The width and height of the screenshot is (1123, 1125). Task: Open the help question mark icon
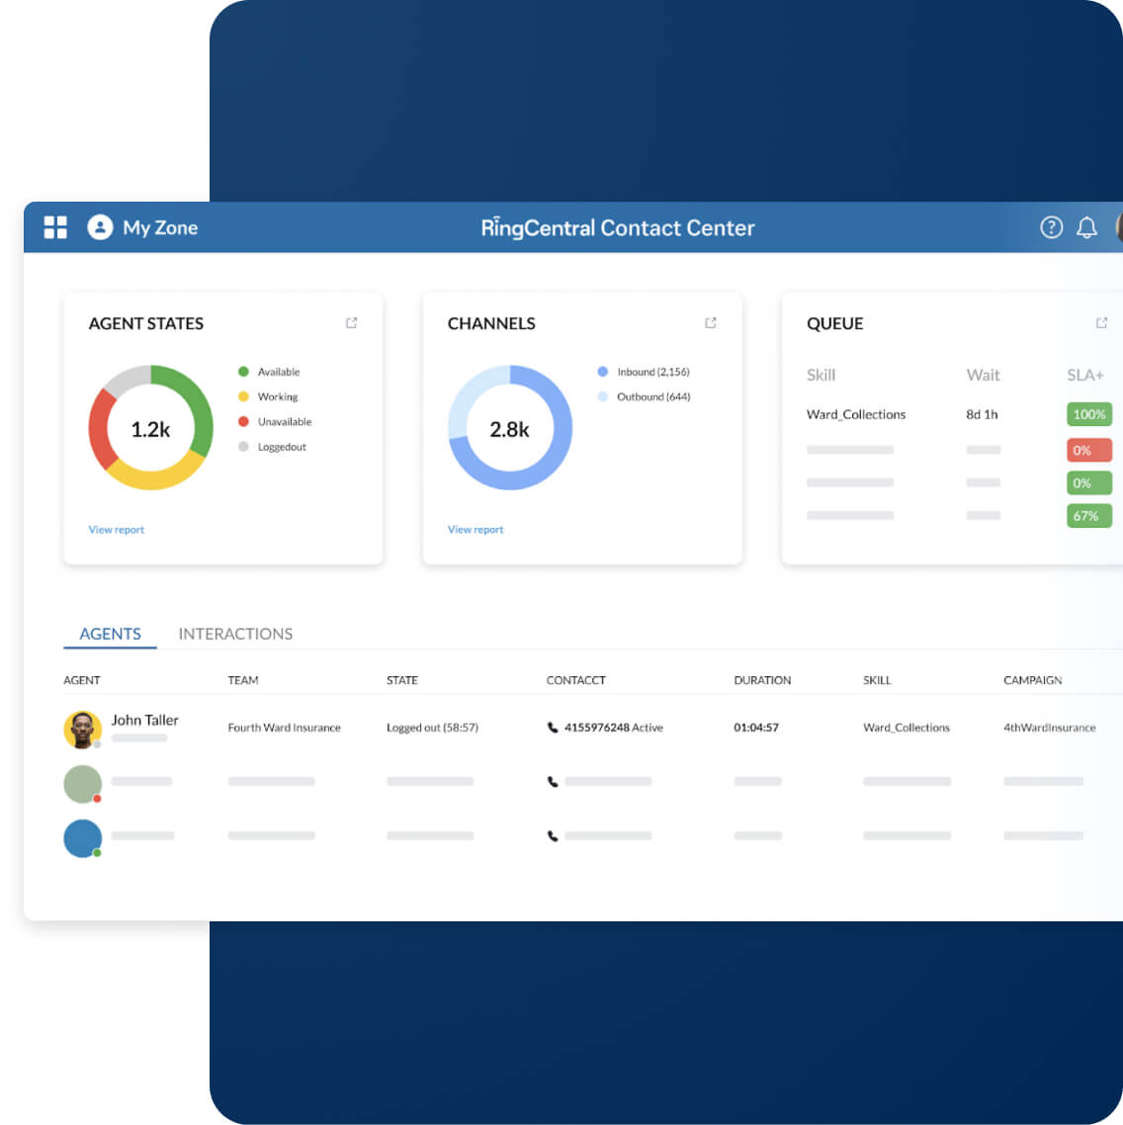(x=1051, y=227)
